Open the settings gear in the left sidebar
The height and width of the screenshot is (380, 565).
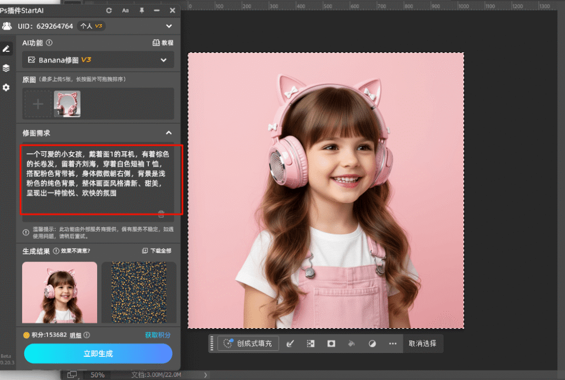click(x=7, y=87)
